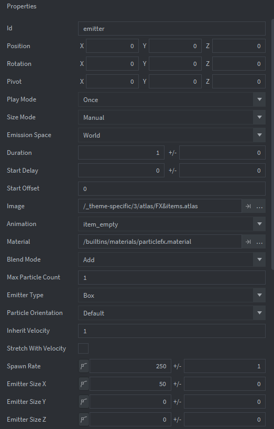Open the Size Mode dropdown
This screenshot has width=274, height=429.
(x=172, y=117)
